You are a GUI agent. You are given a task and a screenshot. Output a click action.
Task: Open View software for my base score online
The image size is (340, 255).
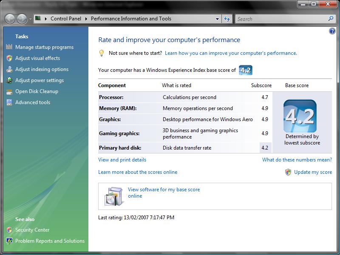(164, 193)
